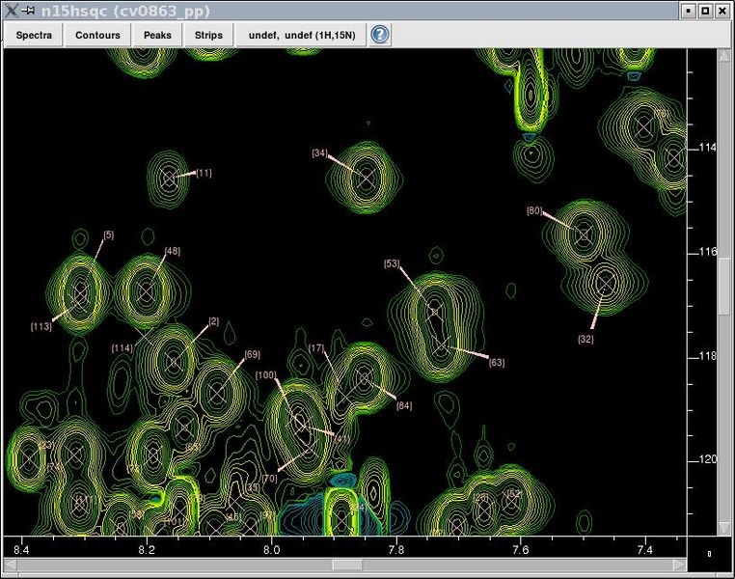Click the small black box at bottom-right corner
The image size is (735, 579).
(710, 554)
